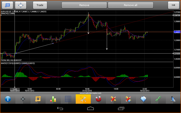The image size is (181, 113).
Task: Tap the highlighted wrench and screwdriver tools icon
Action: coord(83,99)
